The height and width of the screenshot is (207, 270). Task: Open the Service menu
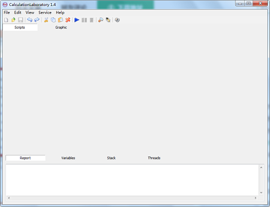tap(45, 12)
